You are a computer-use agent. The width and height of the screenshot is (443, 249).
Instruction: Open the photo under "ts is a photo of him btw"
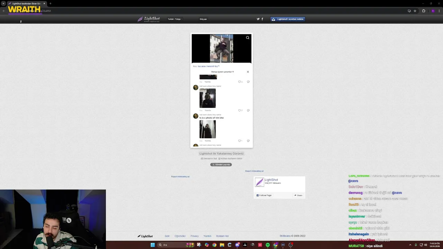(x=207, y=129)
